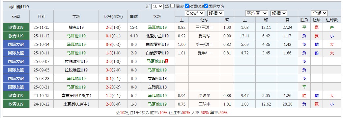Open 土耳其U19(中) team link
343x118 pixels.
[x=76, y=104]
